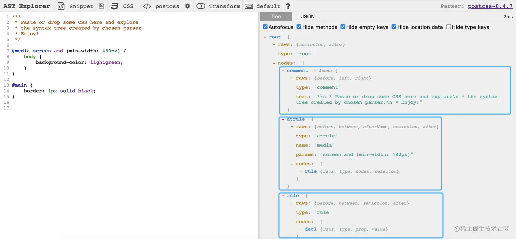The image size is (516, 239).
Task: Open the postcss-8.4.7 parser link
Action: pyautogui.click(x=490, y=6)
